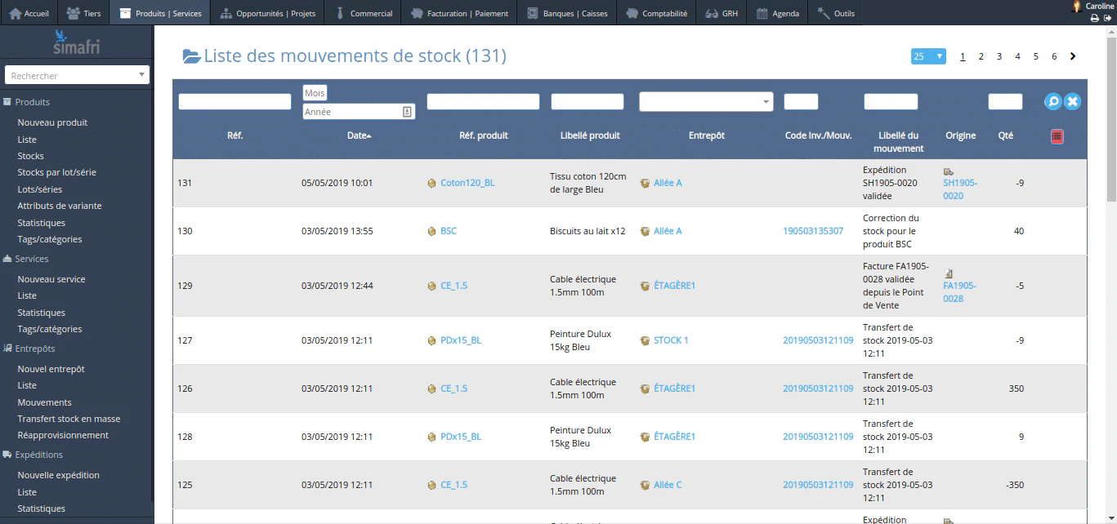
Task: Open date picker calendar icon in Année field
Action: click(407, 112)
